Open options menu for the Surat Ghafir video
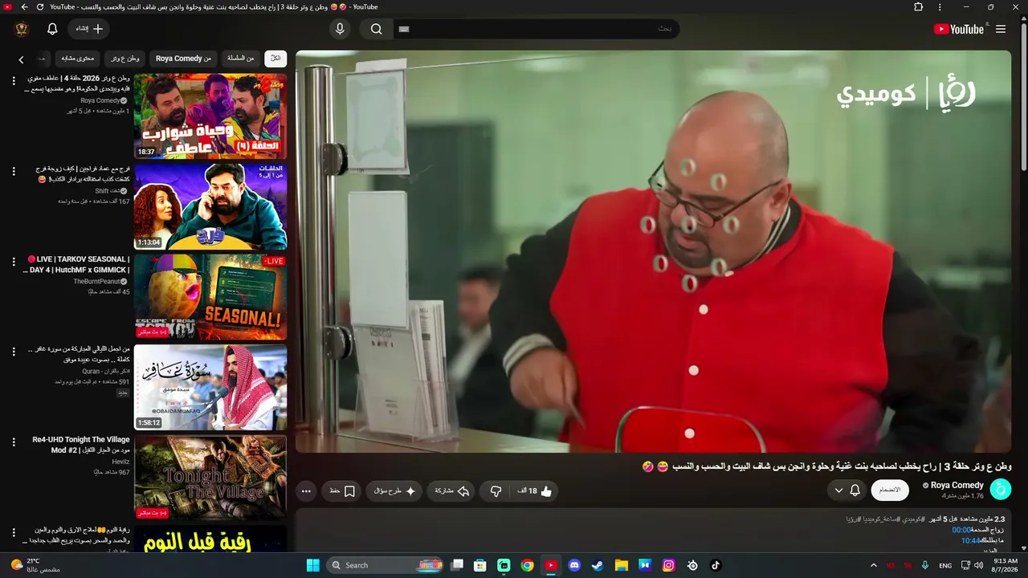Image resolution: width=1028 pixels, height=578 pixels. 14,352
